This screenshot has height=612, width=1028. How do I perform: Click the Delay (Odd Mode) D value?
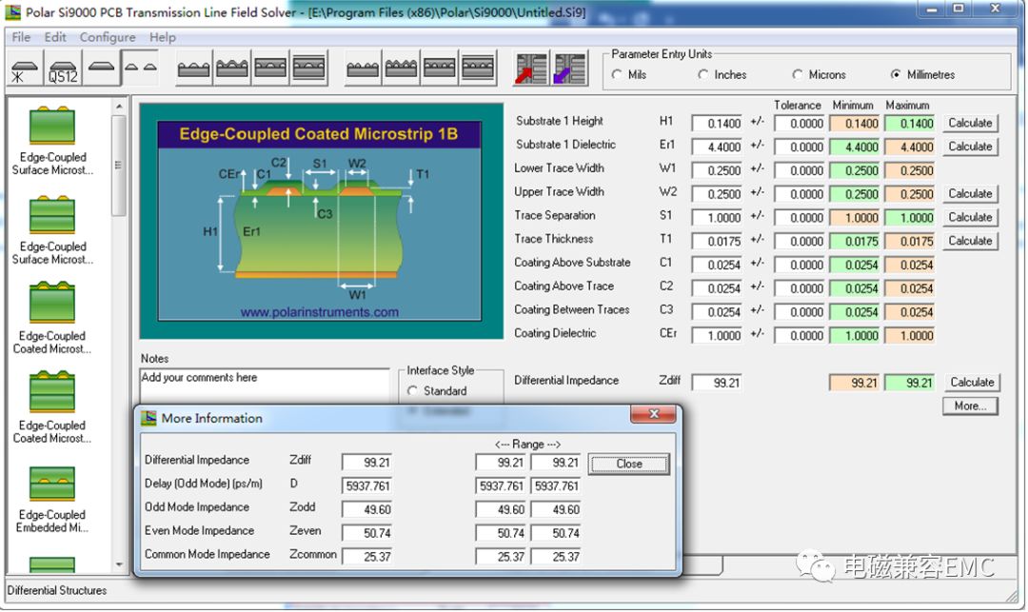366,485
